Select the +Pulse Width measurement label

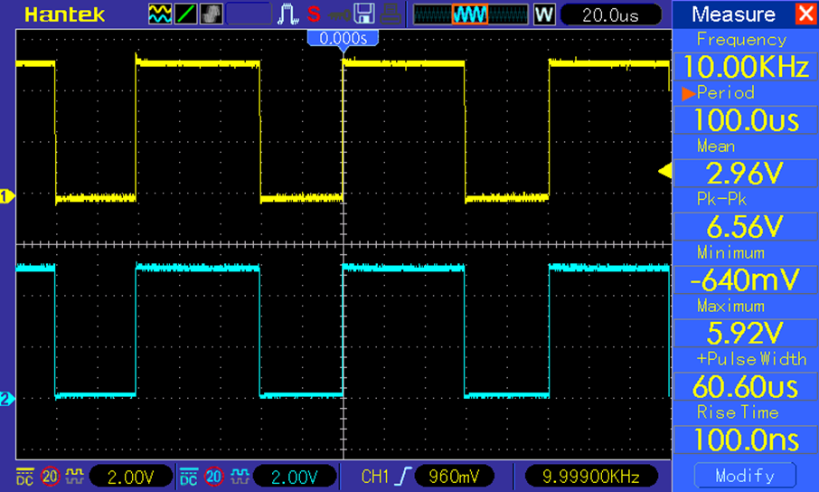click(x=751, y=359)
